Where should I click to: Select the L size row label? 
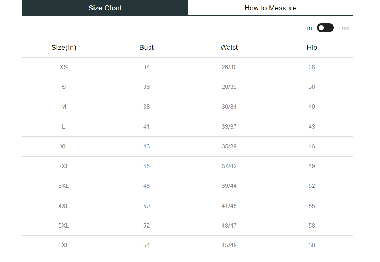[64, 127]
